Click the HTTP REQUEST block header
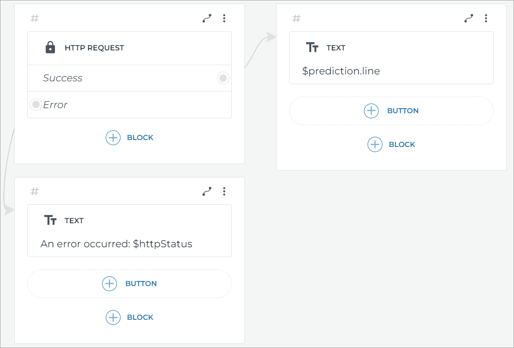This screenshot has width=514, height=348. pos(94,48)
